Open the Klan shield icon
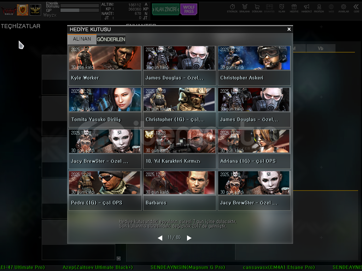The width and height of the screenshot is (362, 271). point(282,8)
